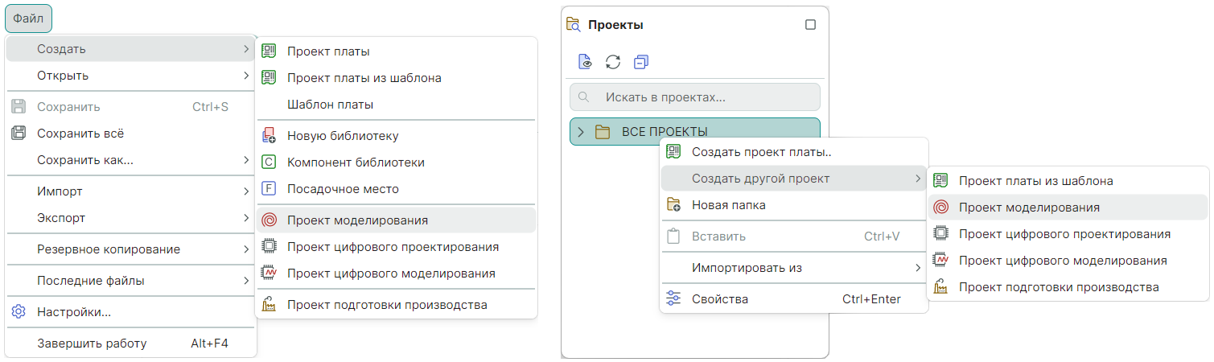Image resolution: width=1214 pixels, height=362 pixels.
Task: Click Проект платы из шаблона icon in context submenu
Action: [x=940, y=181]
